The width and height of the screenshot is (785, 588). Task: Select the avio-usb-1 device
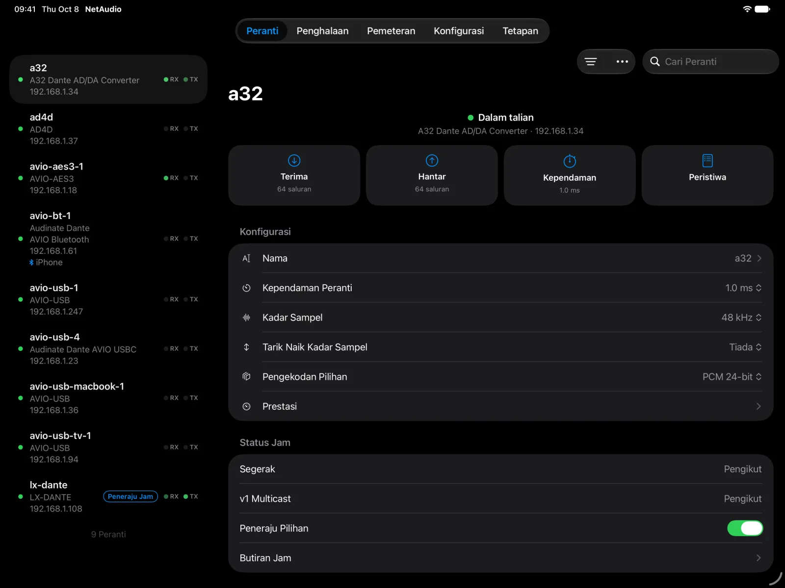[108, 299]
